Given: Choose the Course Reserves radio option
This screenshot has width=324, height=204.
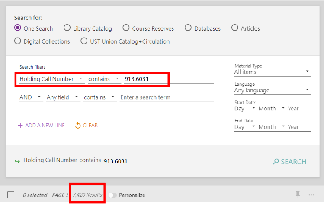Looking at the screenshot, I should click(x=126, y=28).
